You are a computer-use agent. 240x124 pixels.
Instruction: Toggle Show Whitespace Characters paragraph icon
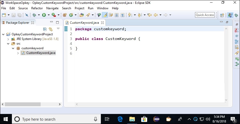click(x=122, y=15)
